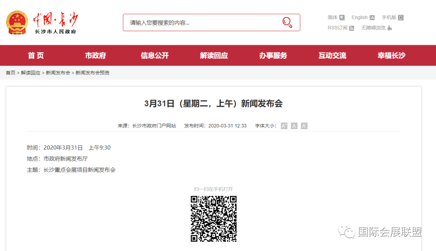Open the 首页 navigation tab
Screen dimensions: 436x251
point(36,56)
